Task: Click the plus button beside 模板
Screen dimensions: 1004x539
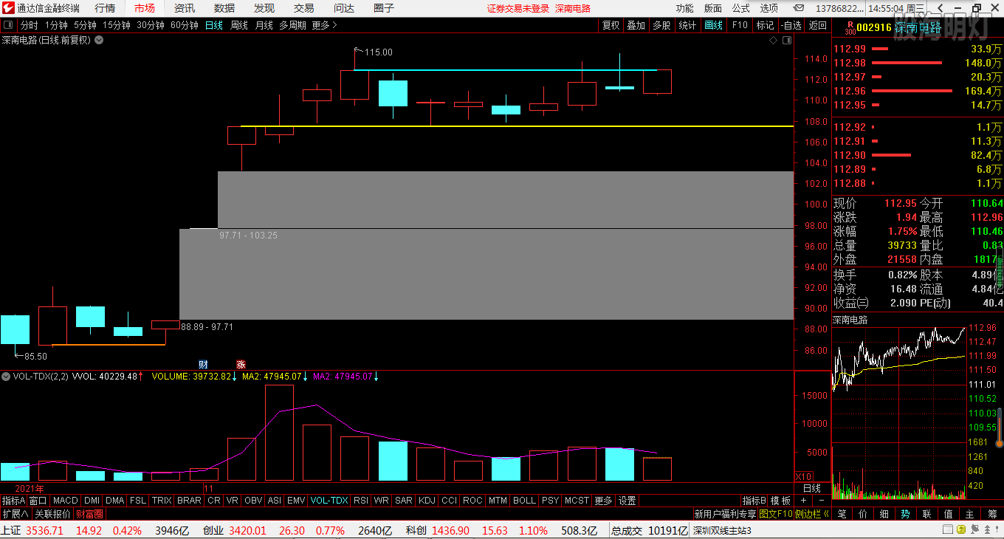Action: [803, 500]
